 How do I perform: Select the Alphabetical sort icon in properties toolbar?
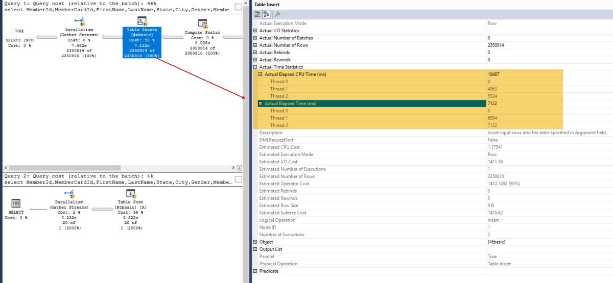(266, 14)
